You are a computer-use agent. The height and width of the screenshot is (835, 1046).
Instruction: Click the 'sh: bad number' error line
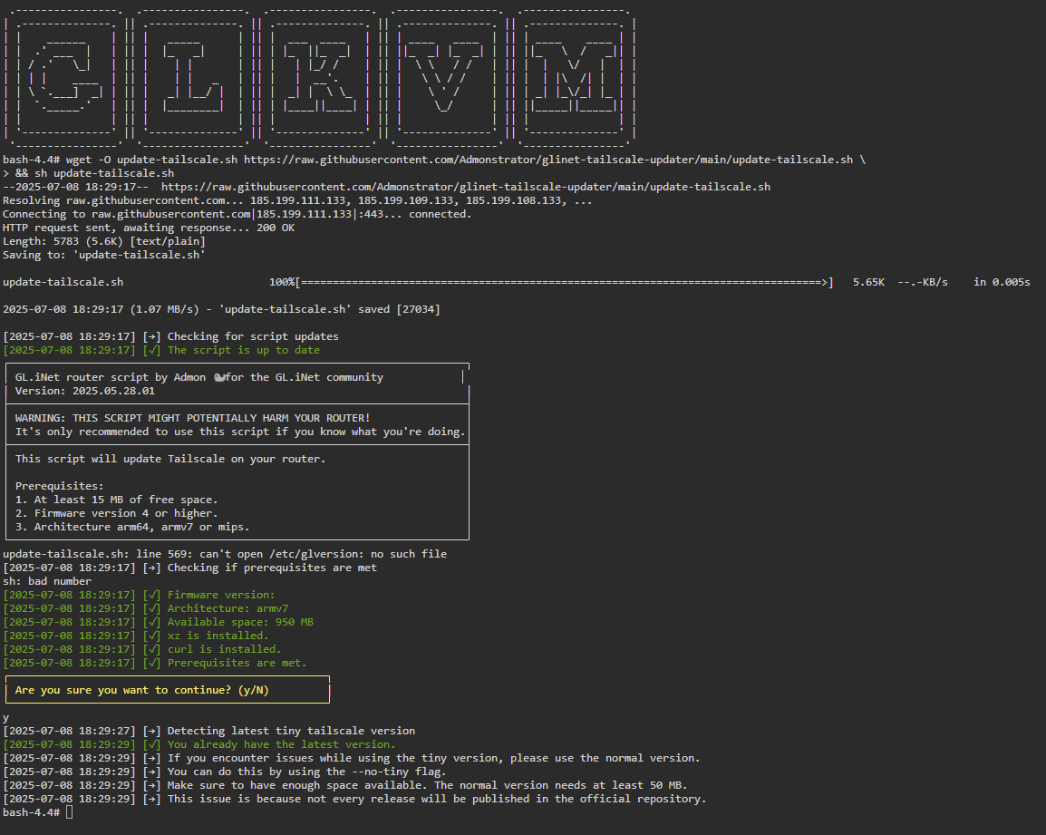pos(47,581)
